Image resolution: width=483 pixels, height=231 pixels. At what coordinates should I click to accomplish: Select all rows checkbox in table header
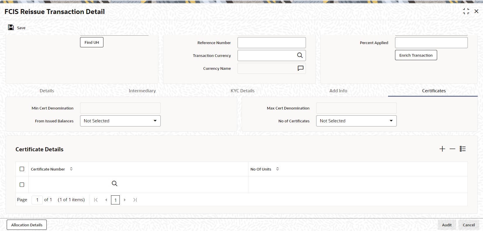[x=22, y=169]
